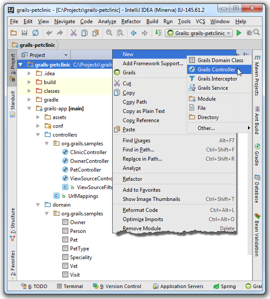This screenshot has width=270, height=299.
Task: Click the Open folder icon in toolbar
Action: click(14, 33)
